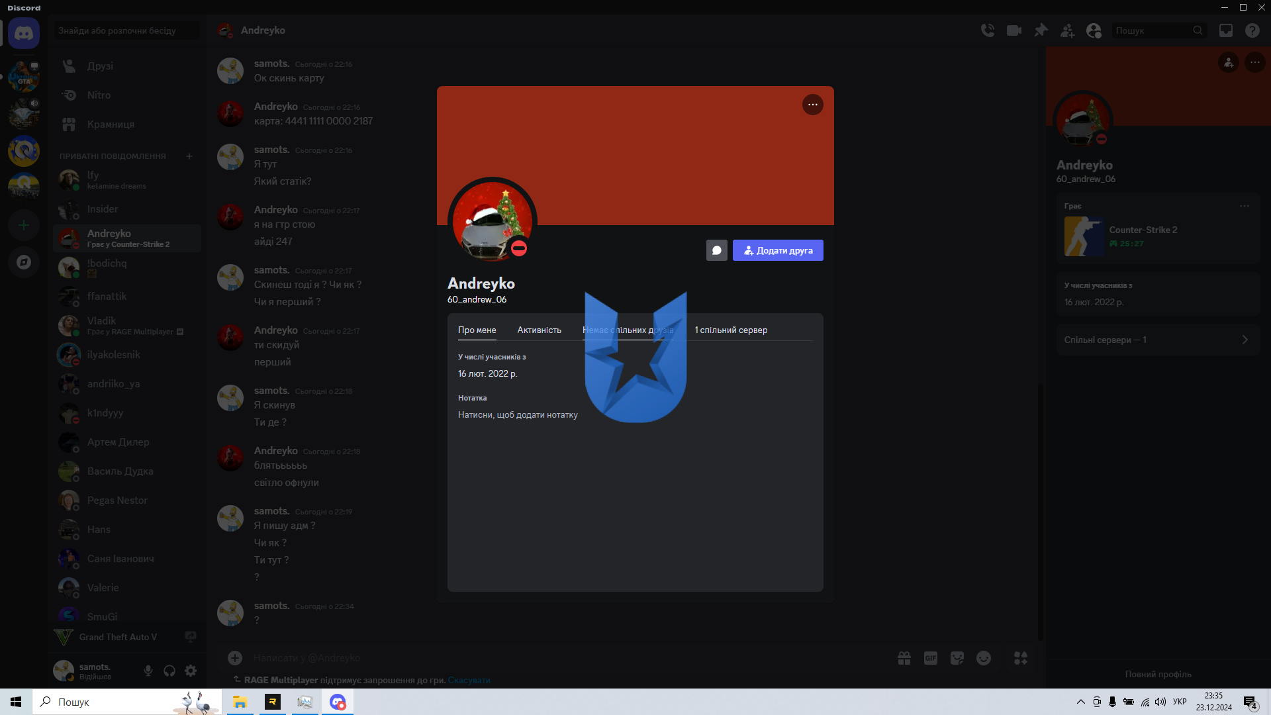Send message icon button on profile popup
Image resolution: width=1271 pixels, height=715 pixels.
click(x=717, y=250)
